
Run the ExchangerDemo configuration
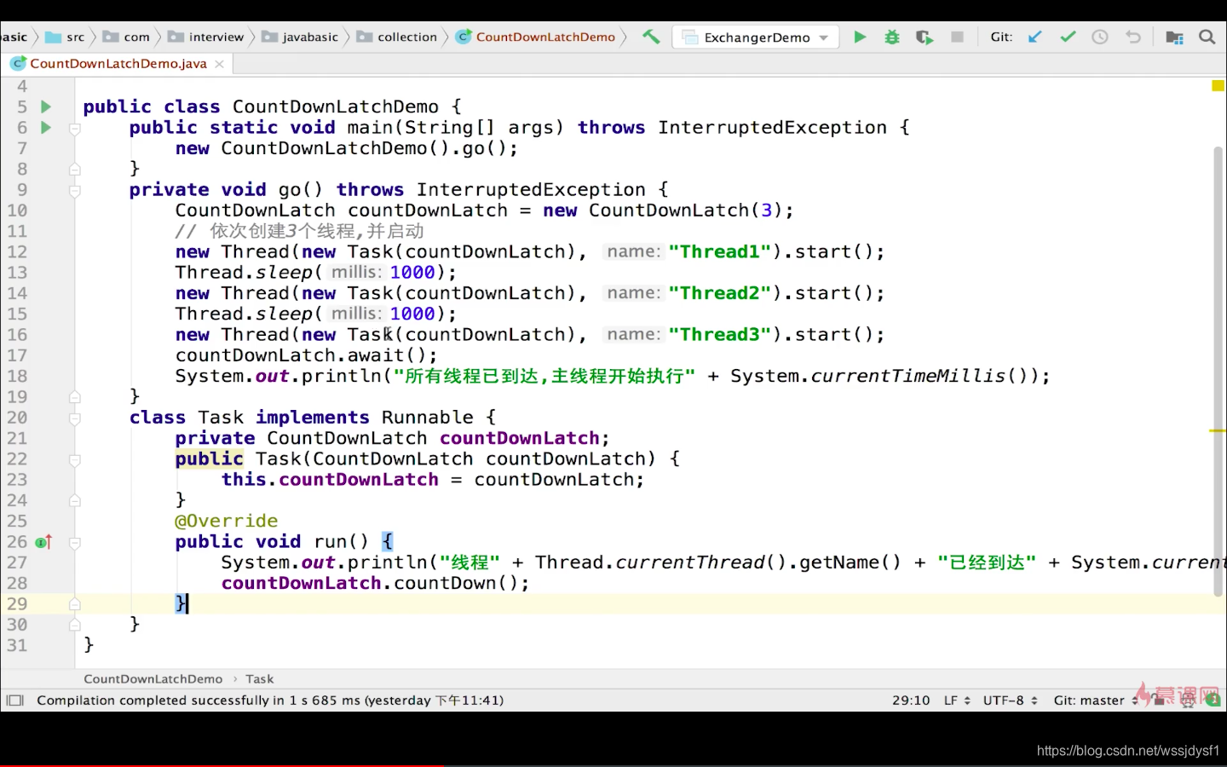coord(860,37)
